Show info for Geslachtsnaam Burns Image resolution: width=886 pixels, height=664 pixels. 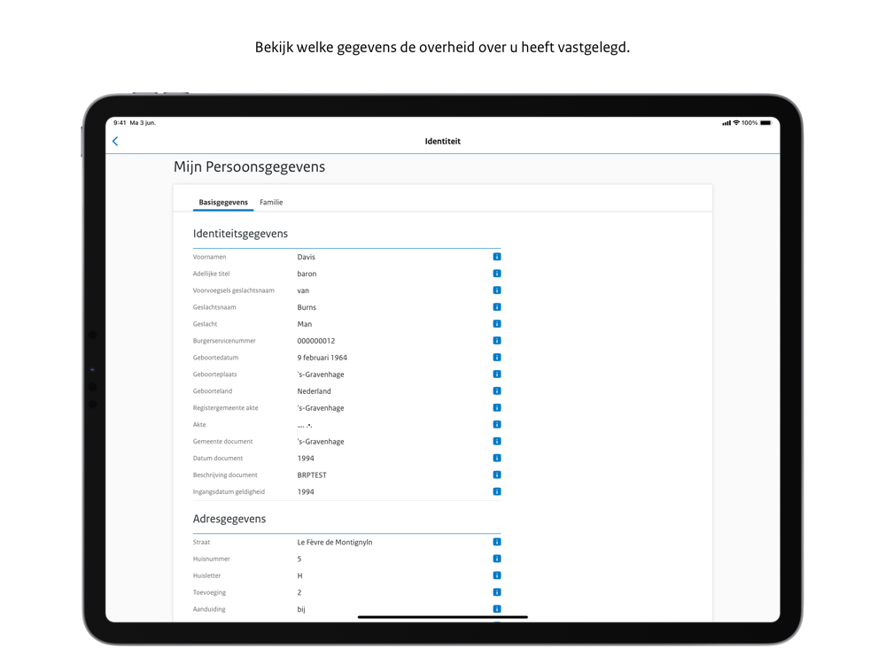[497, 307]
